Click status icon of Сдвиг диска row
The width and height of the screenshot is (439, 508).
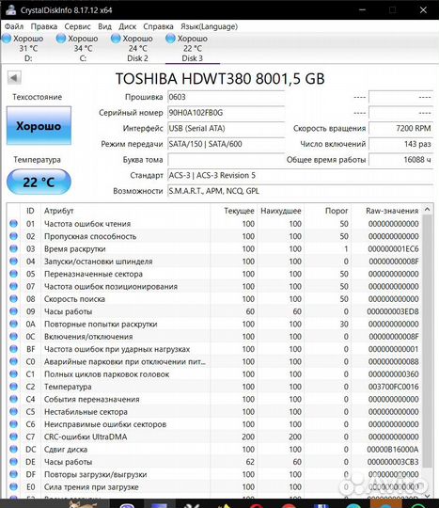click(x=13, y=449)
